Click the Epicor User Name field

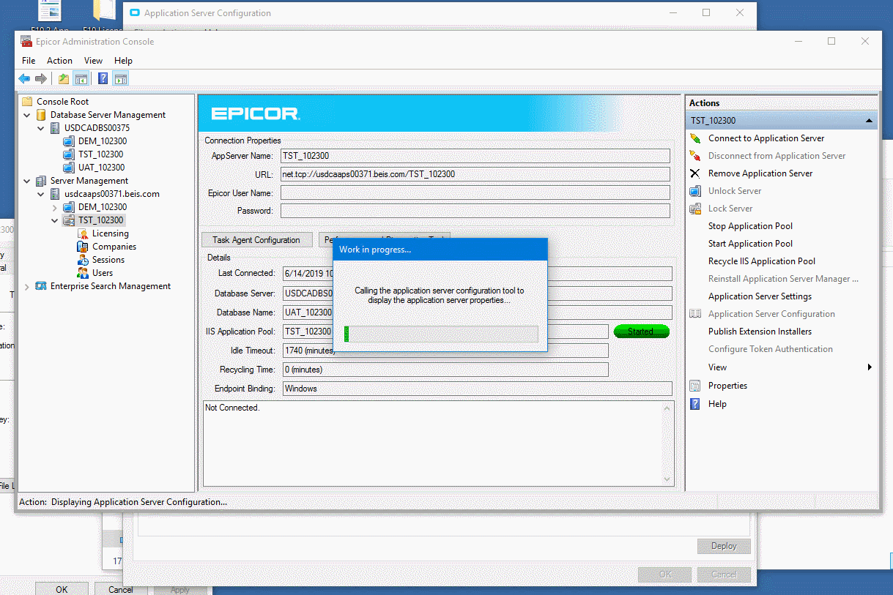[475, 192]
